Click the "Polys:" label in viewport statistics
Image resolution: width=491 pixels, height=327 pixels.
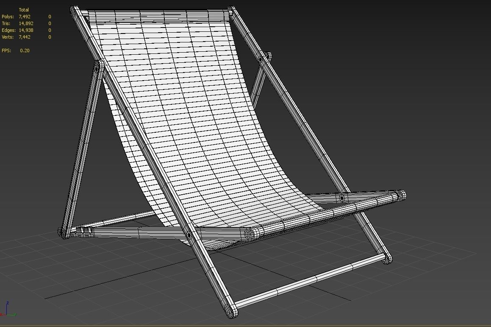click(8, 17)
